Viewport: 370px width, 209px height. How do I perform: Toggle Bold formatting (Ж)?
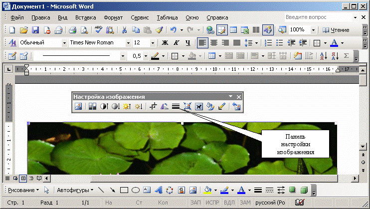tap(163, 43)
